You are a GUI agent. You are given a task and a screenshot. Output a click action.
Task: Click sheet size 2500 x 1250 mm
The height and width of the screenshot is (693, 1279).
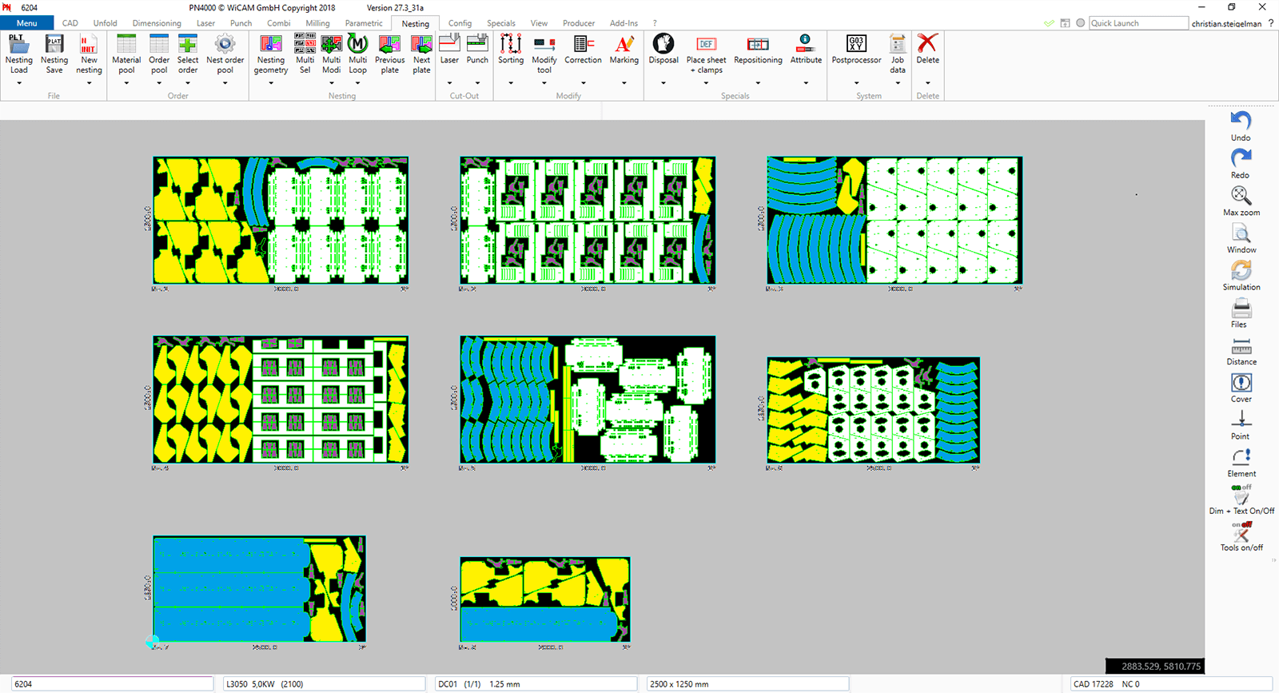pos(747,684)
